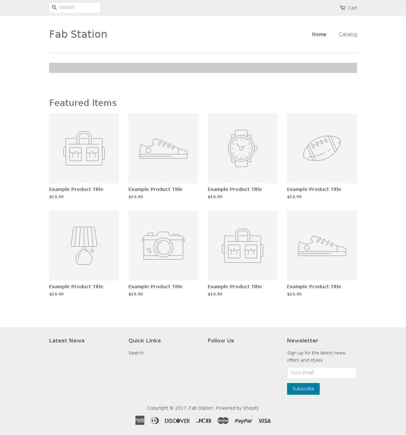Open the footer Search quick link
This screenshot has height=435, width=406.
(136, 353)
